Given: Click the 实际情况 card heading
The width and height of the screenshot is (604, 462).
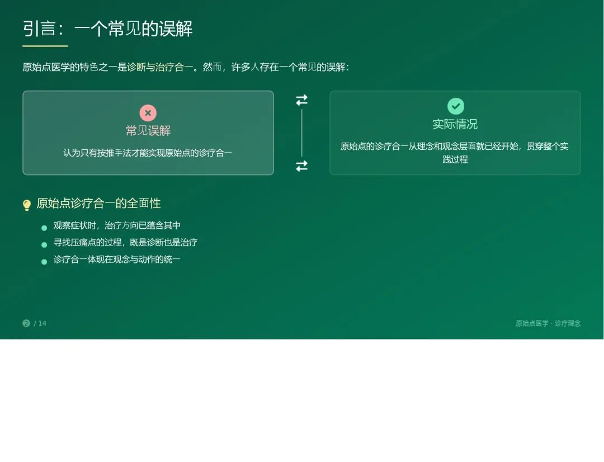Looking at the screenshot, I should pos(455,124).
